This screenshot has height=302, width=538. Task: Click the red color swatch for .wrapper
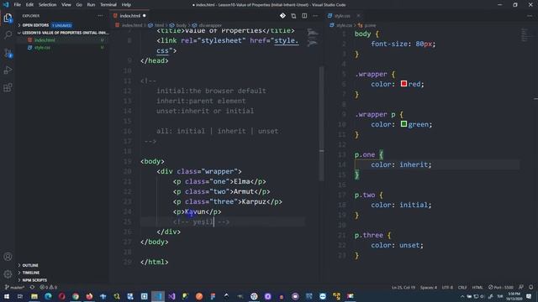click(403, 84)
